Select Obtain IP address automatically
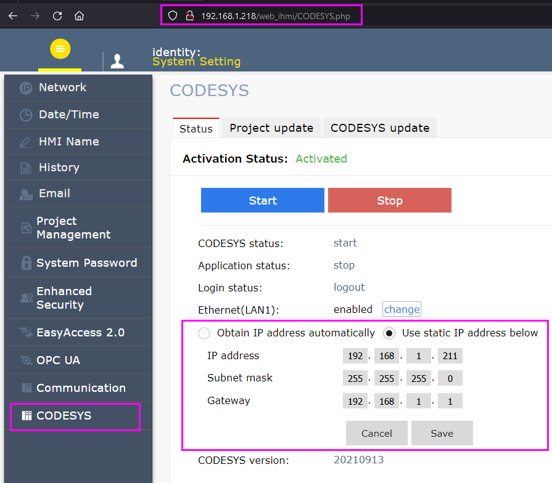Screen dimensions: 552x483 [204, 333]
